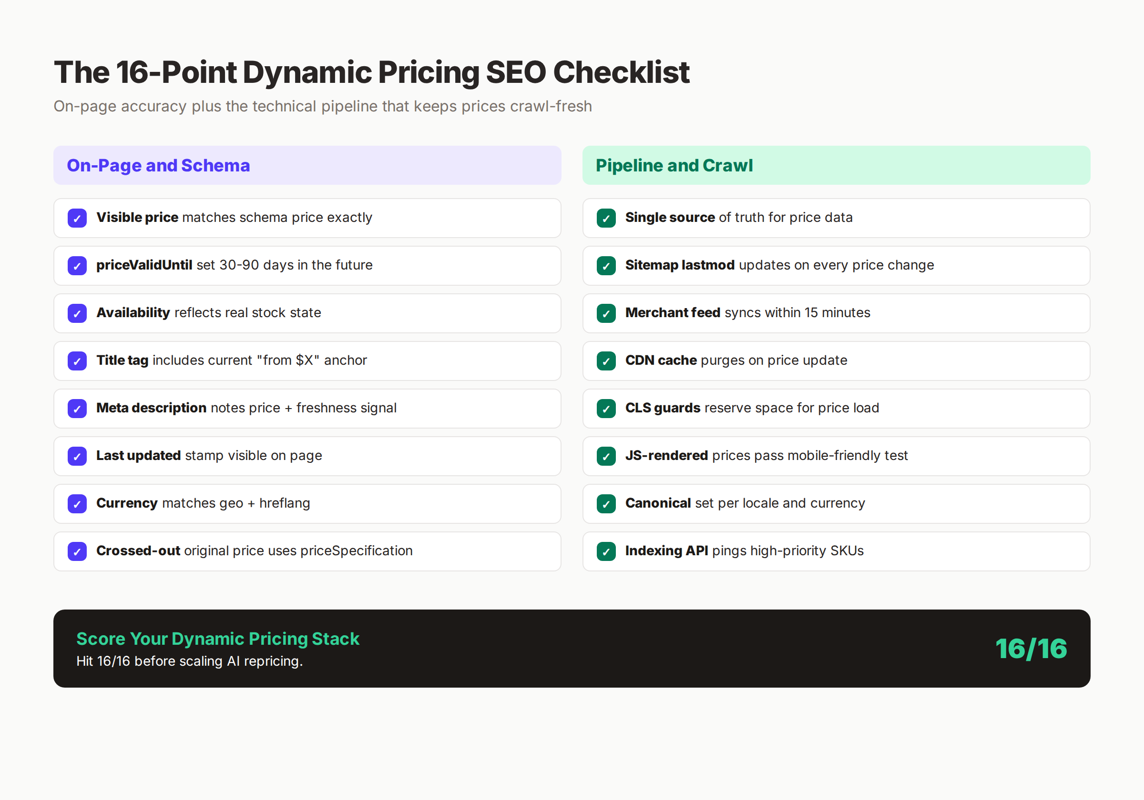The width and height of the screenshot is (1144, 800).
Task: Toggle the Title tag checkbox
Action: pos(77,361)
